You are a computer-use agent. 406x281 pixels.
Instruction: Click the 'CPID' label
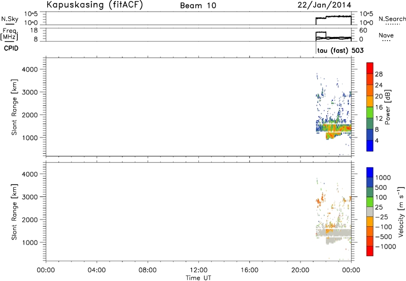pos(11,48)
